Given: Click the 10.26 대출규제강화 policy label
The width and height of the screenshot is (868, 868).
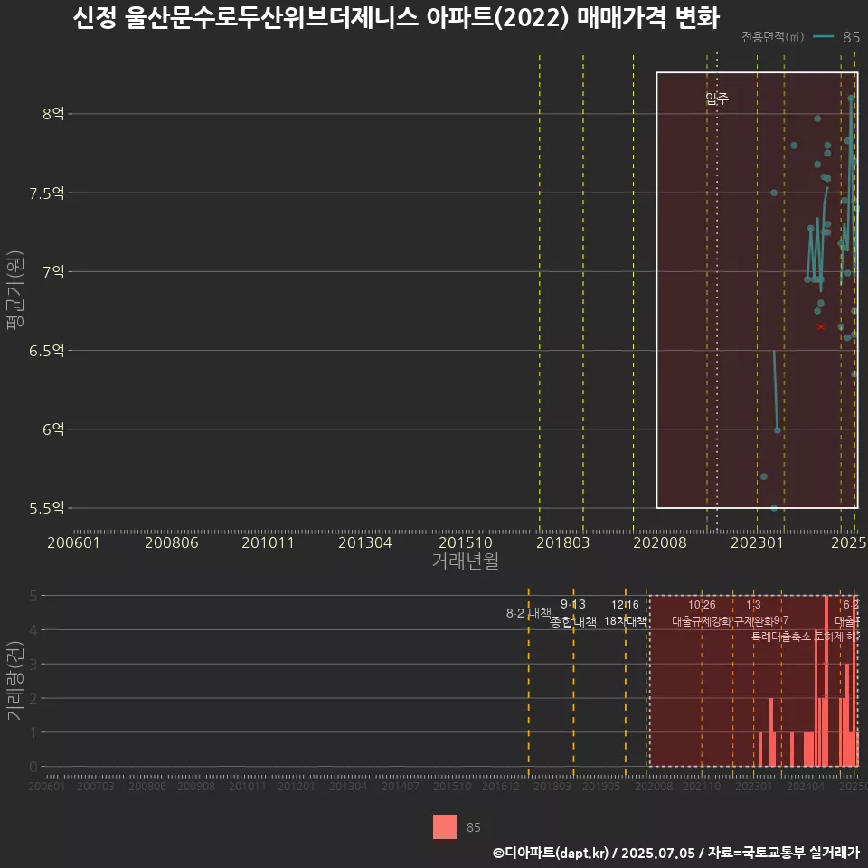Looking at the screenshot, I should (702, 613).
